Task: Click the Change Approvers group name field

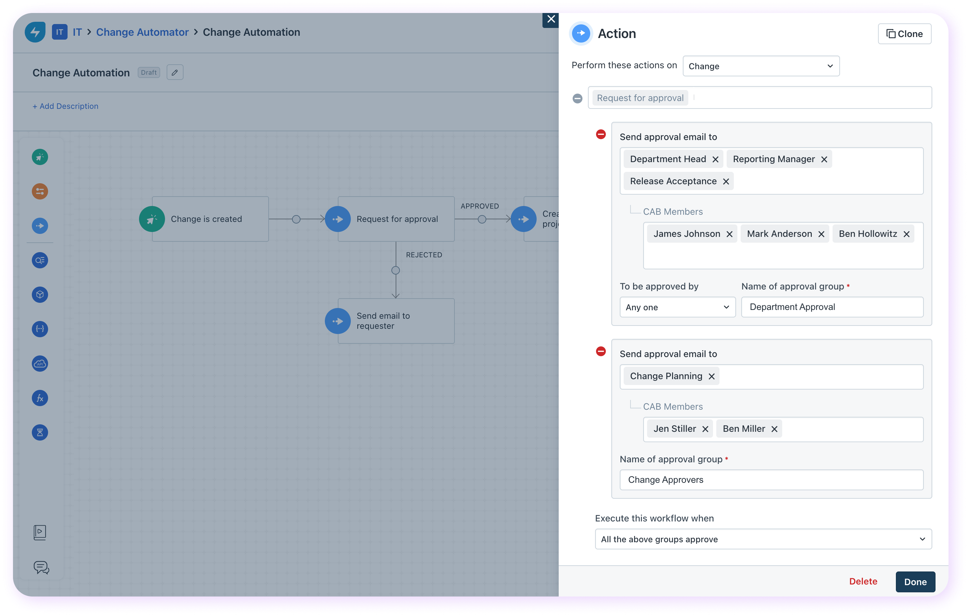Action: click(771, 480)
